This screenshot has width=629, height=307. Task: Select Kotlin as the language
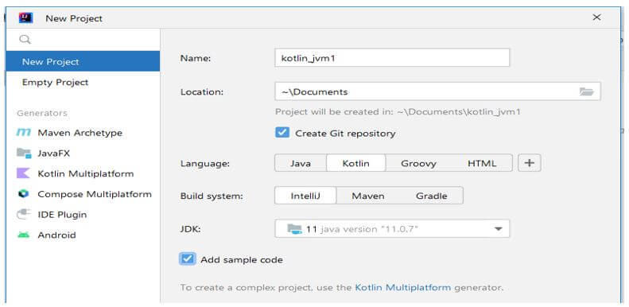[x=355, y=163]
